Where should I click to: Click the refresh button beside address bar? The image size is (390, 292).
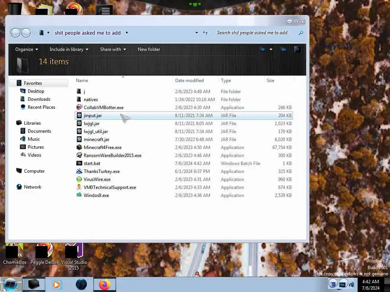tap(205, 33)
